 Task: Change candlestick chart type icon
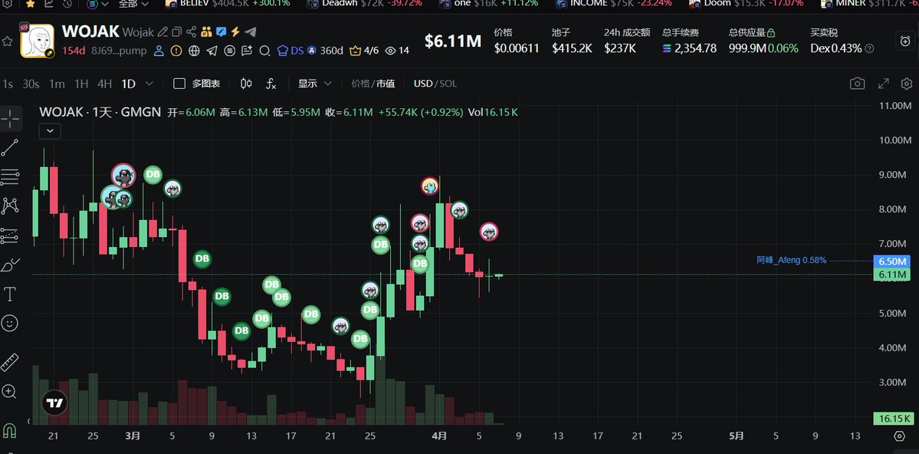point(246,84)
